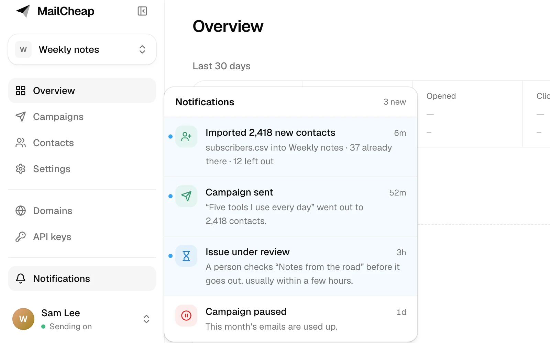The height and width of the screenshot is (343, 550).
Task: Click the Contacts people icon
Action: [21, 143]
